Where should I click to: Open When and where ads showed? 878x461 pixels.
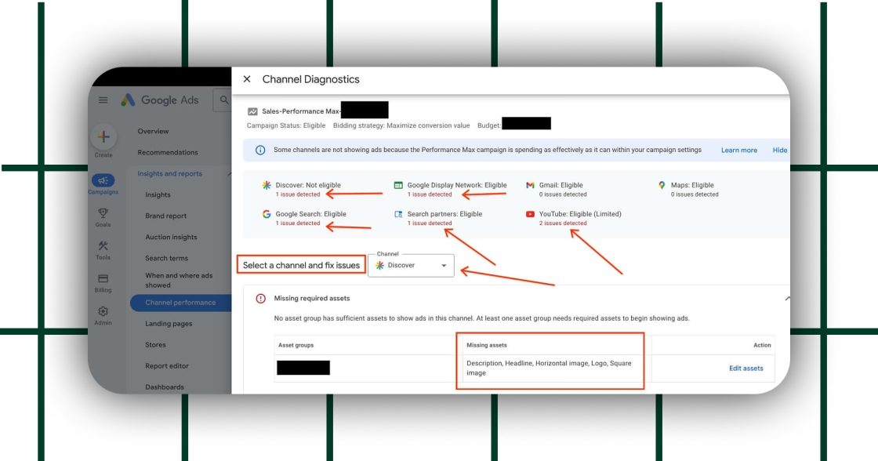179,280
